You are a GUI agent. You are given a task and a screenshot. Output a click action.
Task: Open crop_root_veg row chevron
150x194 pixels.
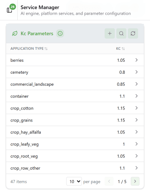click(x=137, y=156)
